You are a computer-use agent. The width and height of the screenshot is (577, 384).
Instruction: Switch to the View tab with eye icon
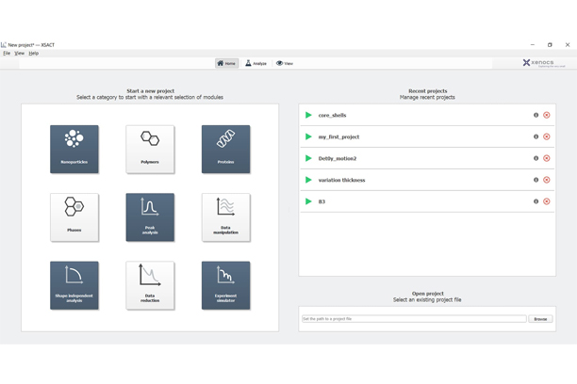[285, 63]
